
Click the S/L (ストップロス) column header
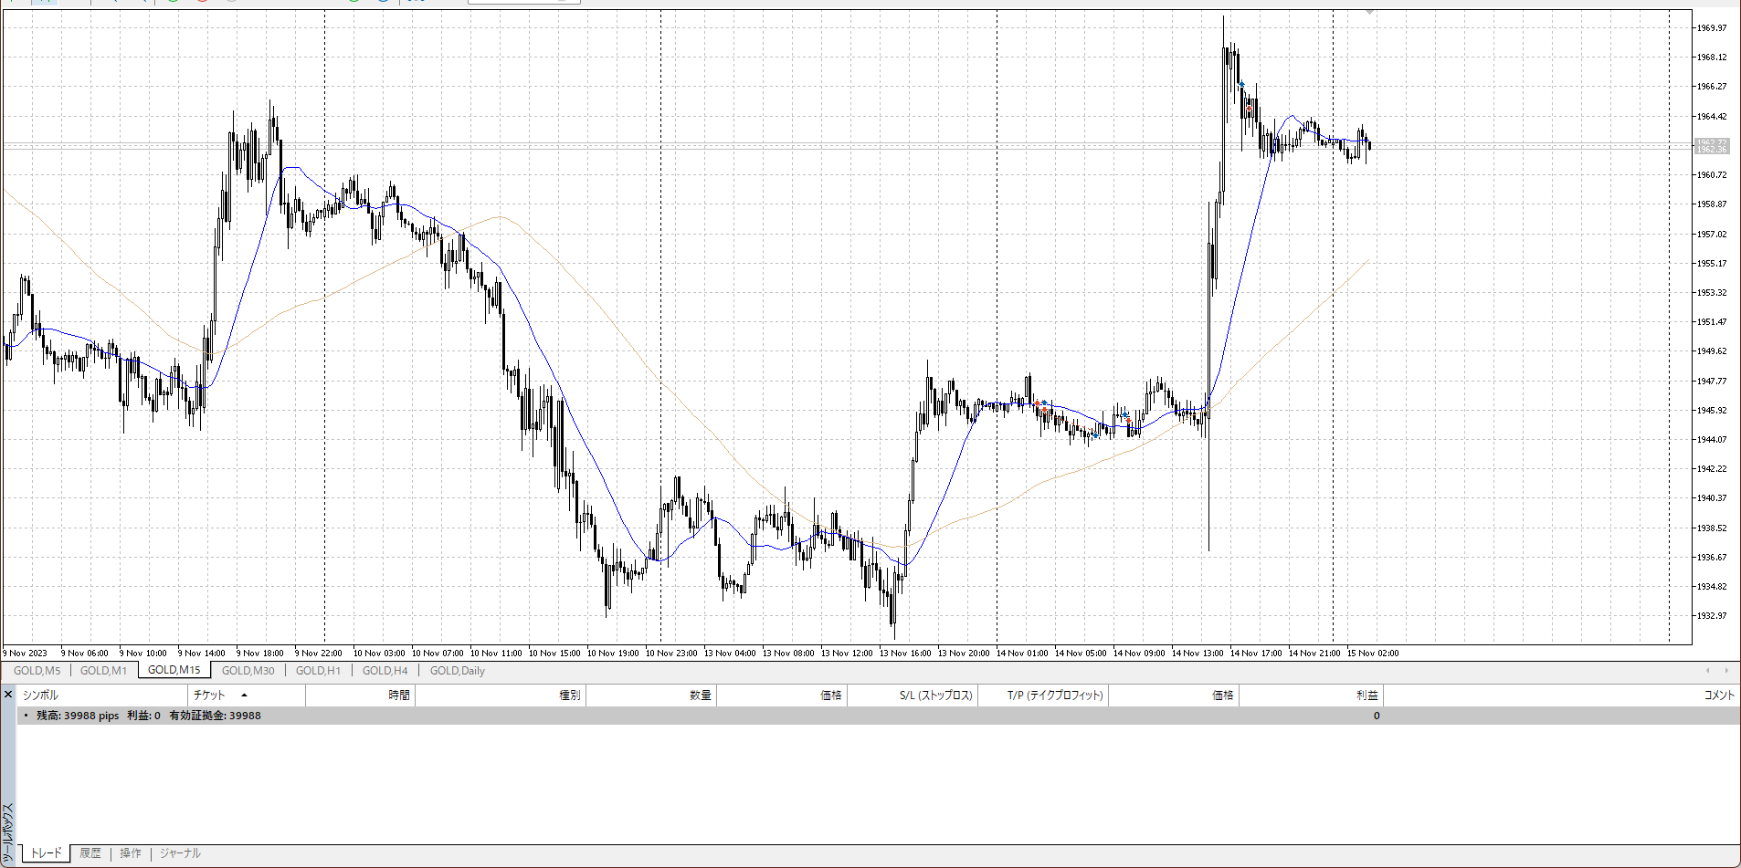tap(935, 695)
